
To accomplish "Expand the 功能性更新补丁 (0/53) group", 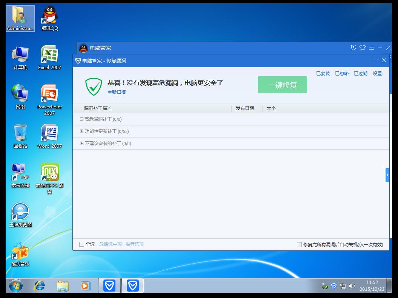I will (81, 131).
